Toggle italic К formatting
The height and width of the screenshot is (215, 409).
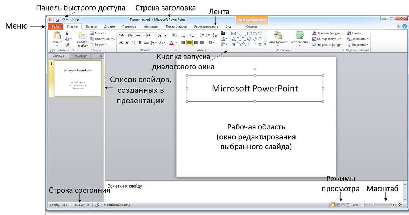[127, 43]
